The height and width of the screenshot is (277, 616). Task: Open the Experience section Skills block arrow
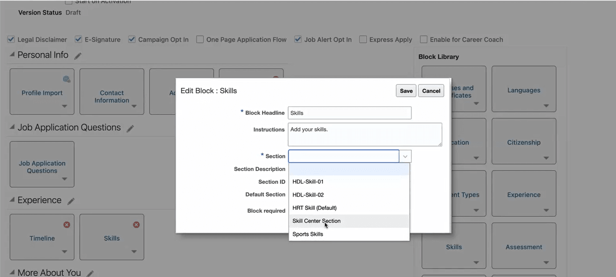(x=134, y=252)
